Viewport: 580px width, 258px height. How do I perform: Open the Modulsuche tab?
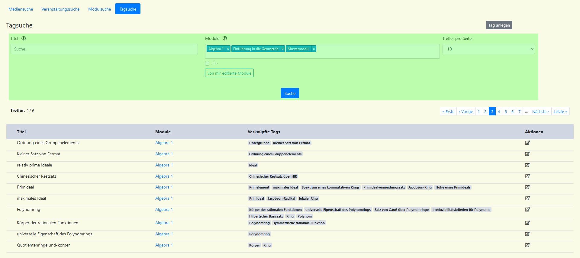(x=99, y=9)
